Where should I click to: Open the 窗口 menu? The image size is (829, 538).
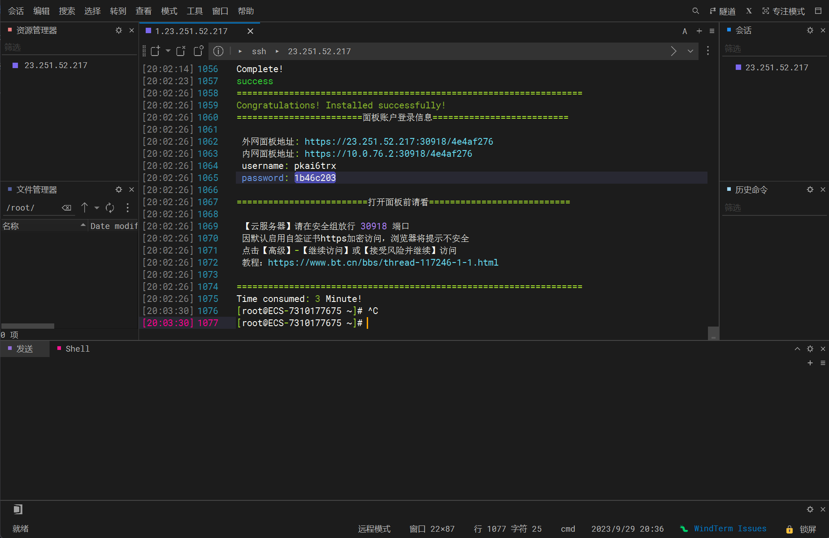pos(220,11)
